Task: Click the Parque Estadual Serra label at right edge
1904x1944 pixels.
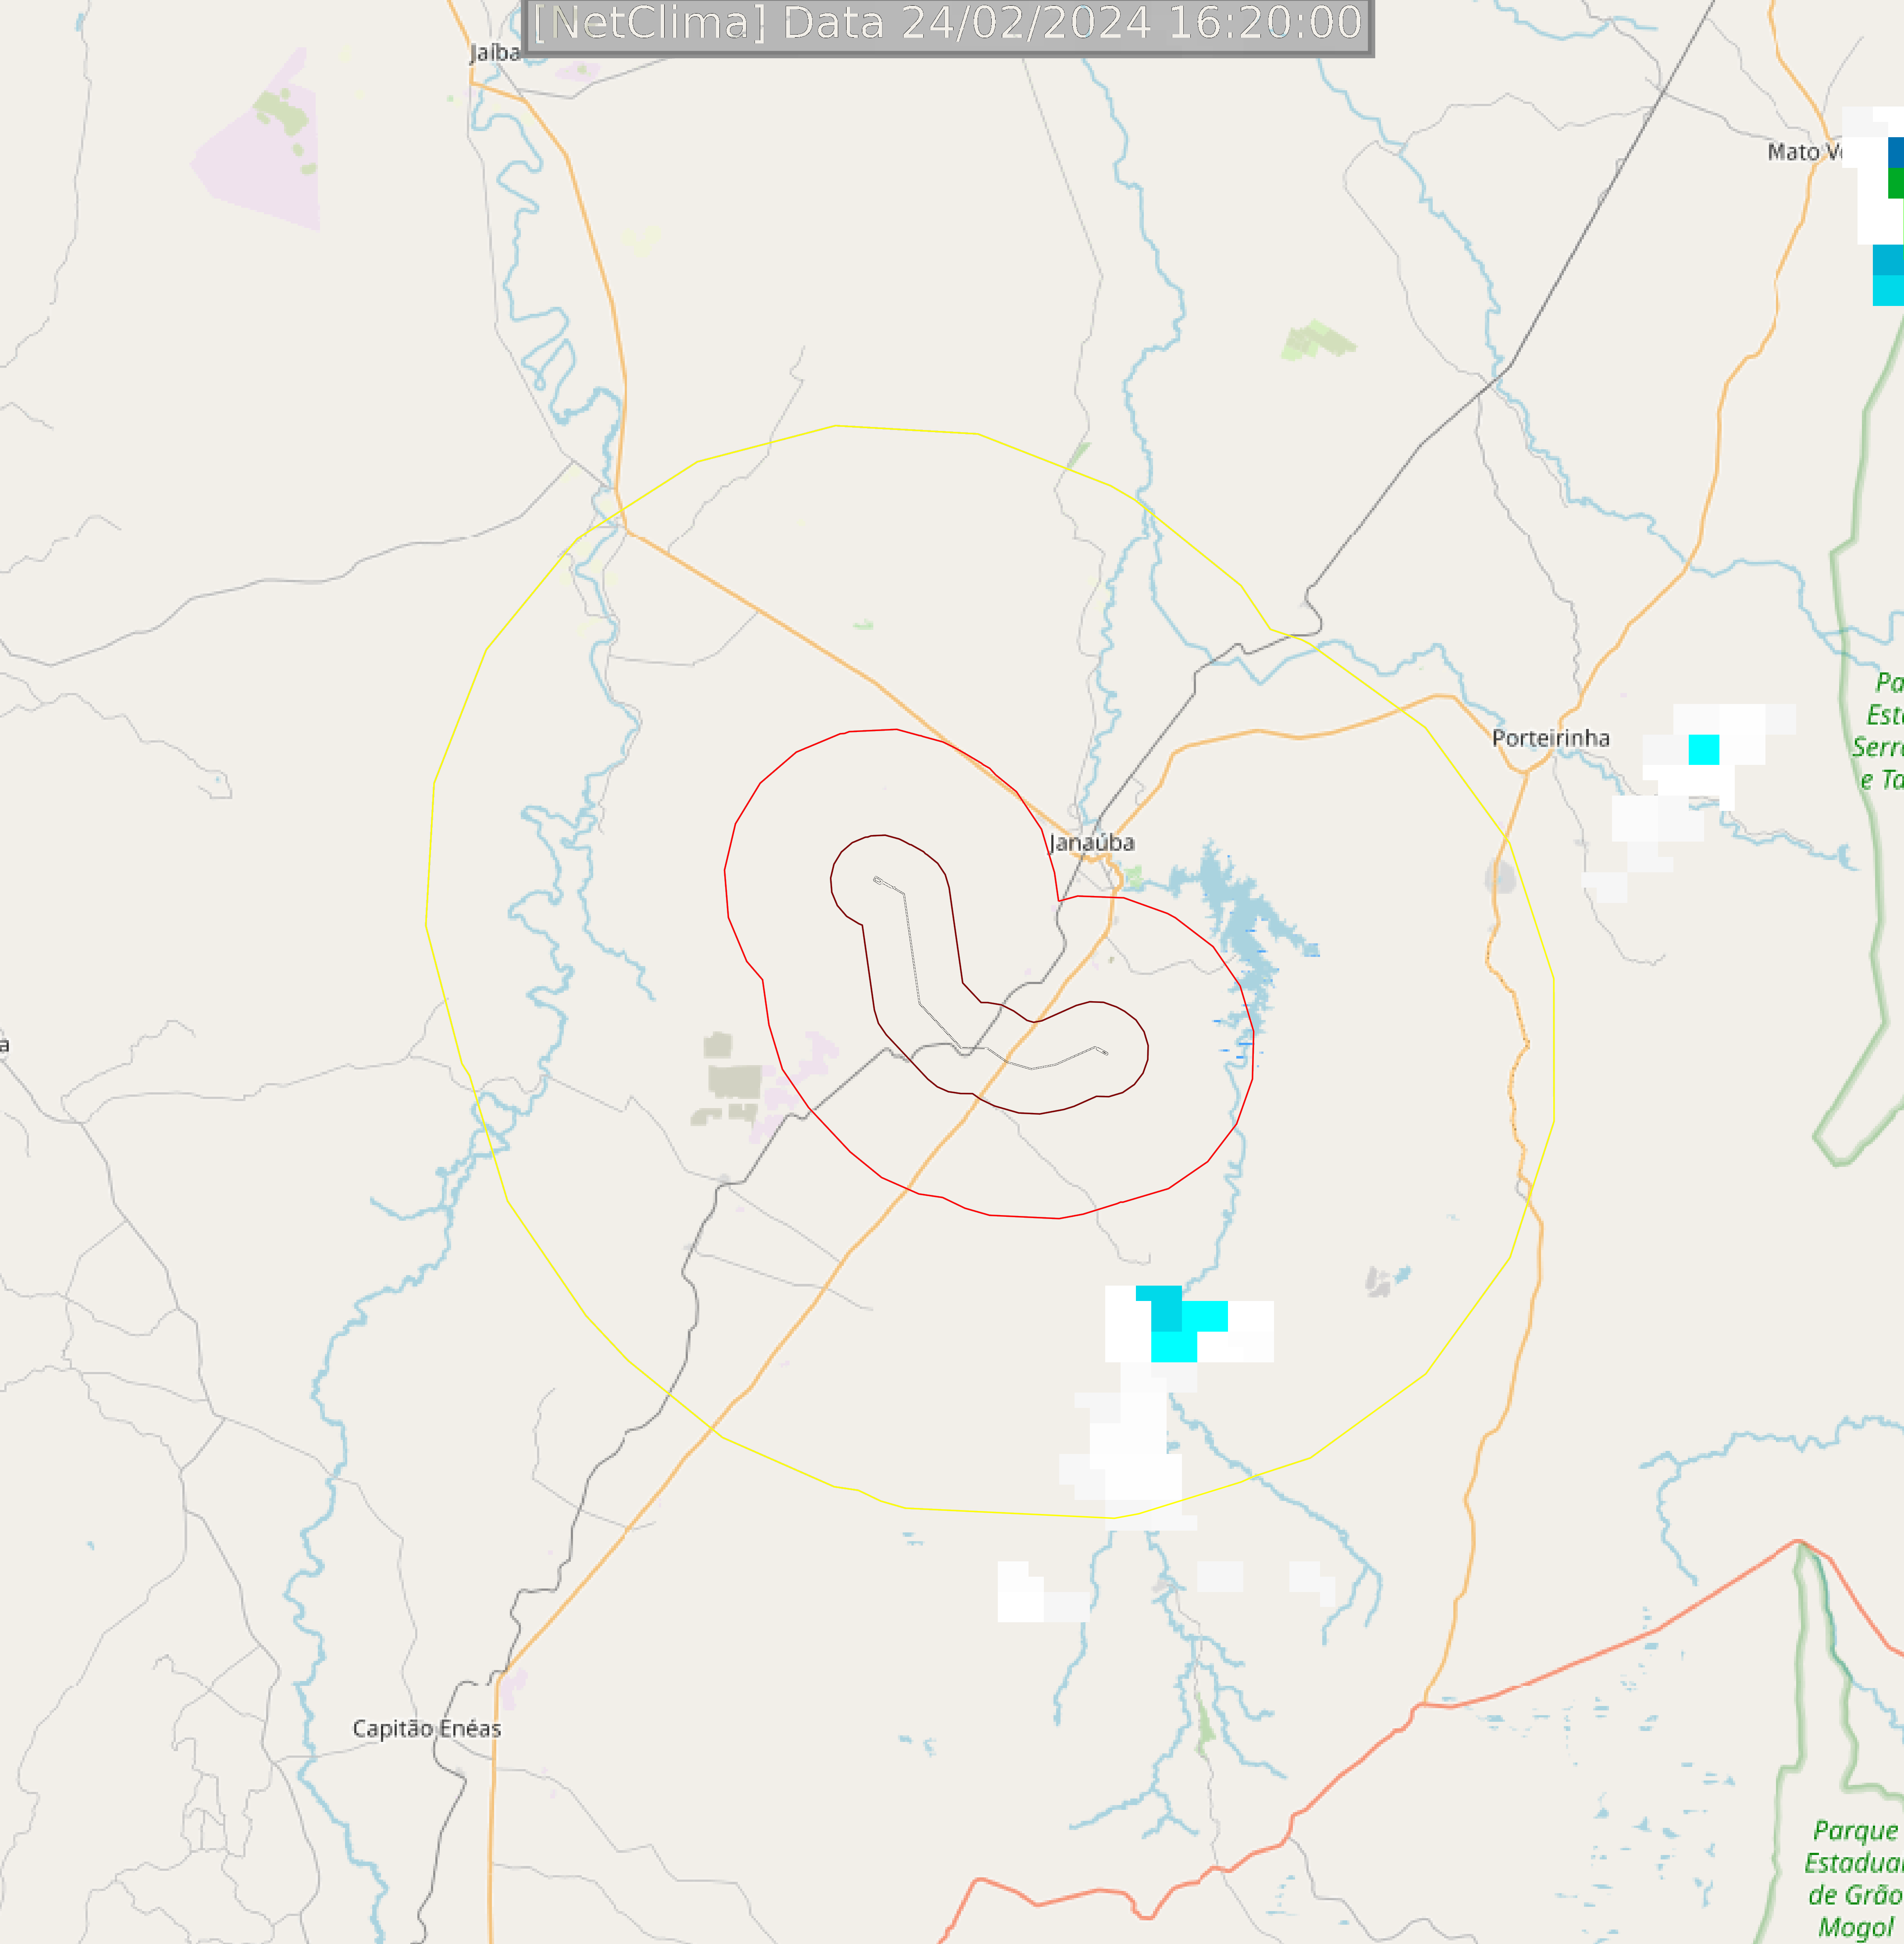Action: (x=1878, y=730)
